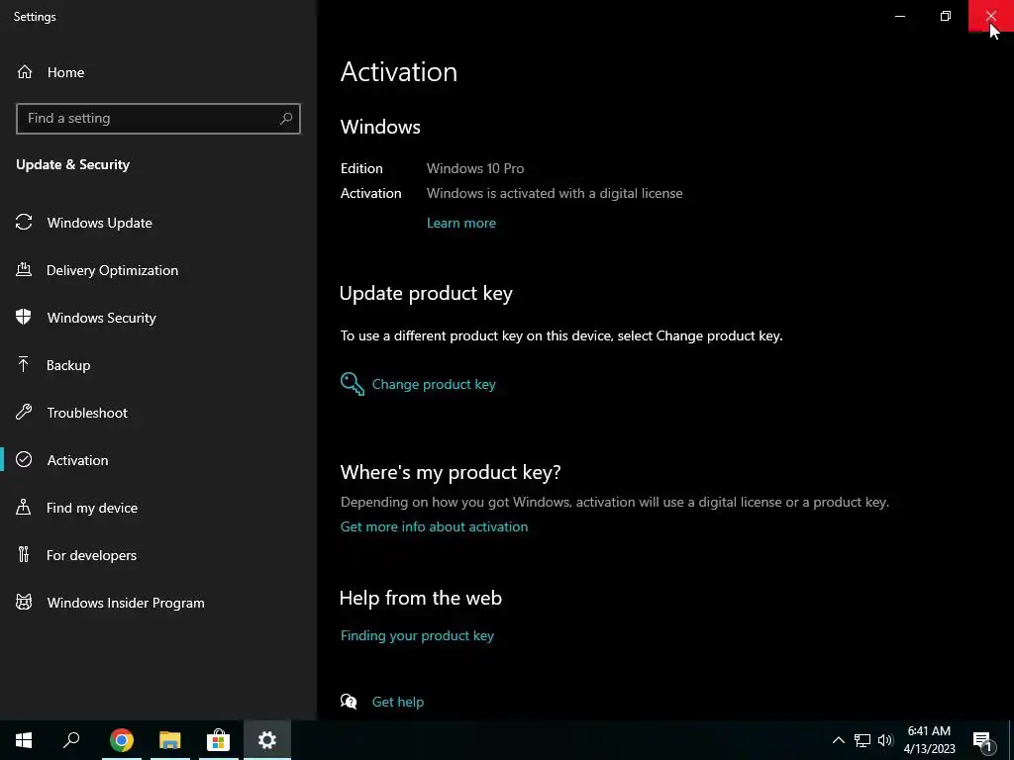
Task: Click the Troubleshoot wrench icon
Action: pyautogui.click(x=24, y=413)
